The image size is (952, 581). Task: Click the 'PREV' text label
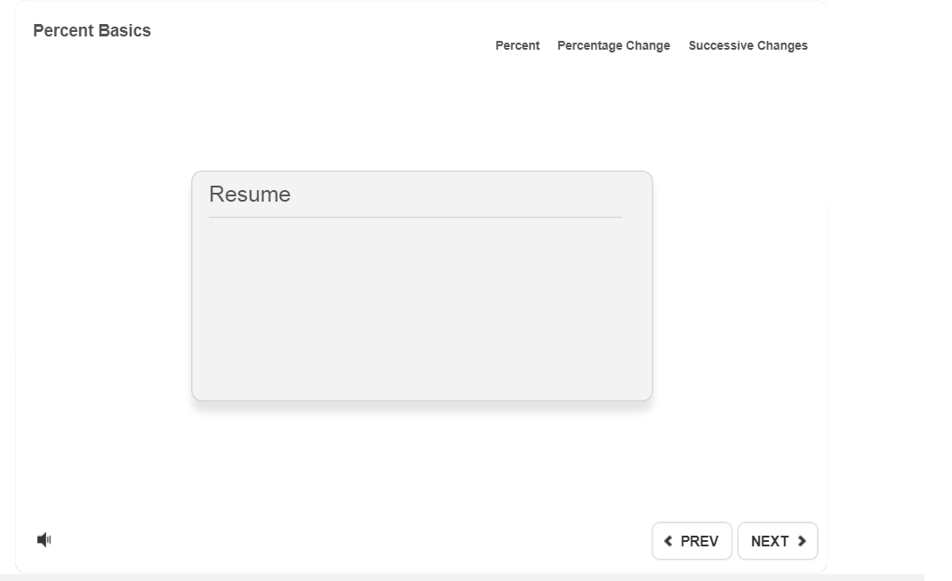(700, 542)
